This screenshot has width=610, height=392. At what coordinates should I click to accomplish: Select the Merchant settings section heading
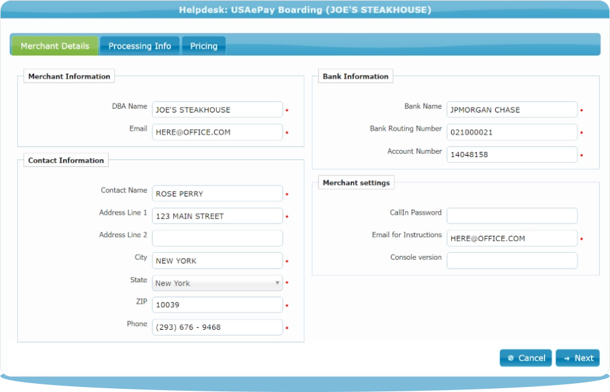[356, 182]
